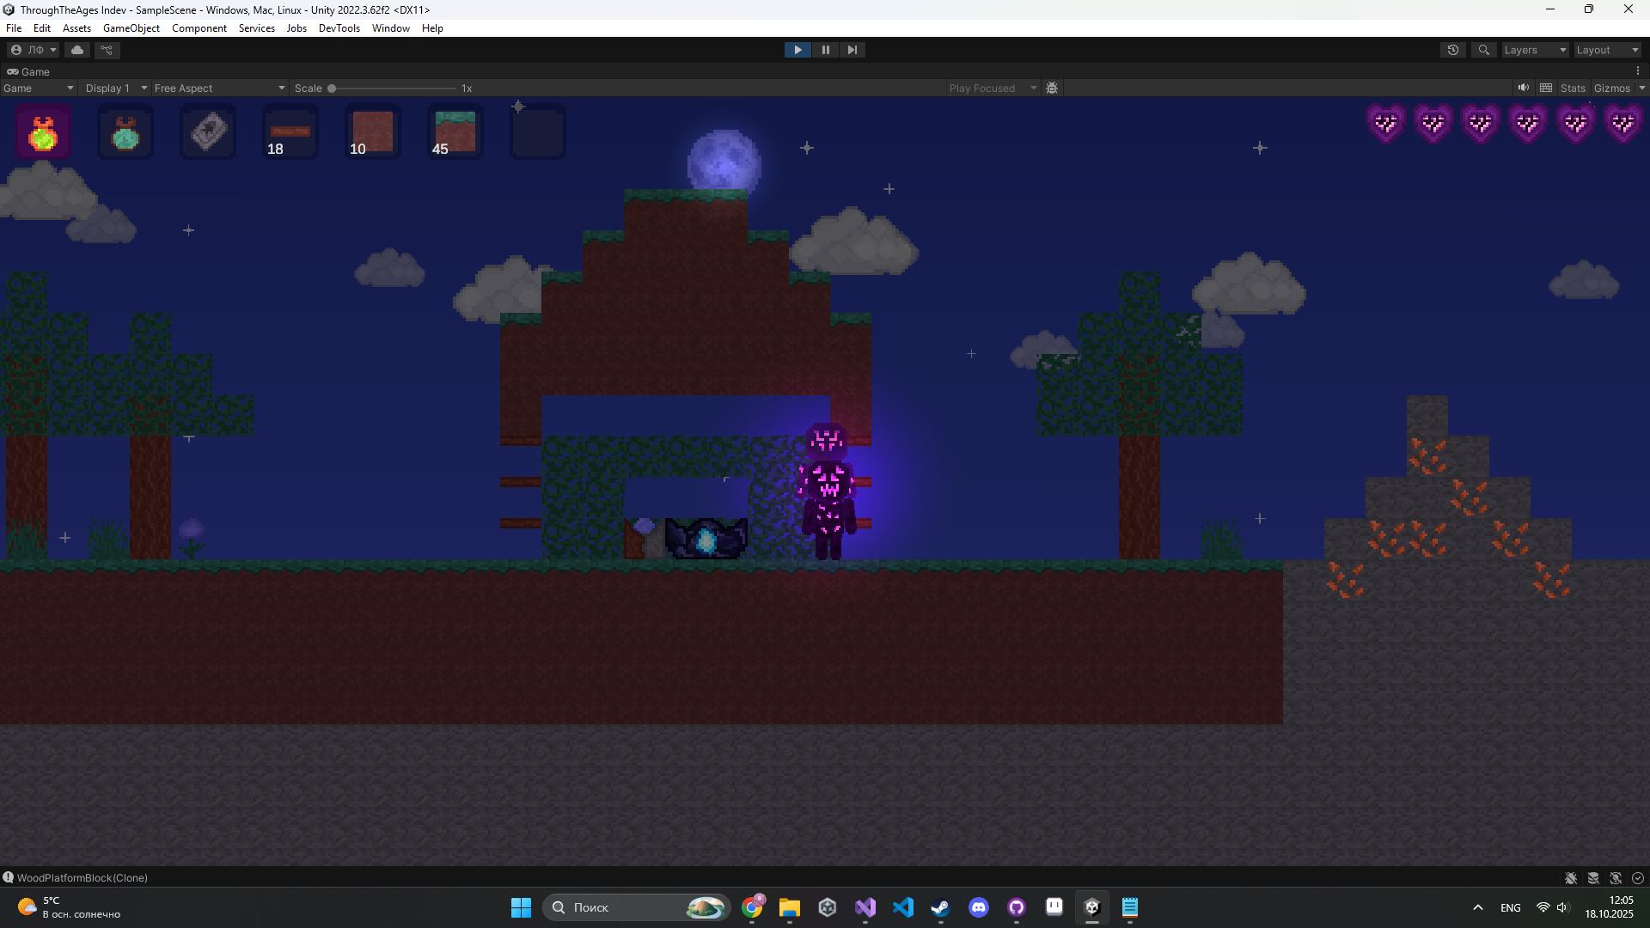Open the Free Aspect dropdown
The image size is (1650, 928).
219,88
